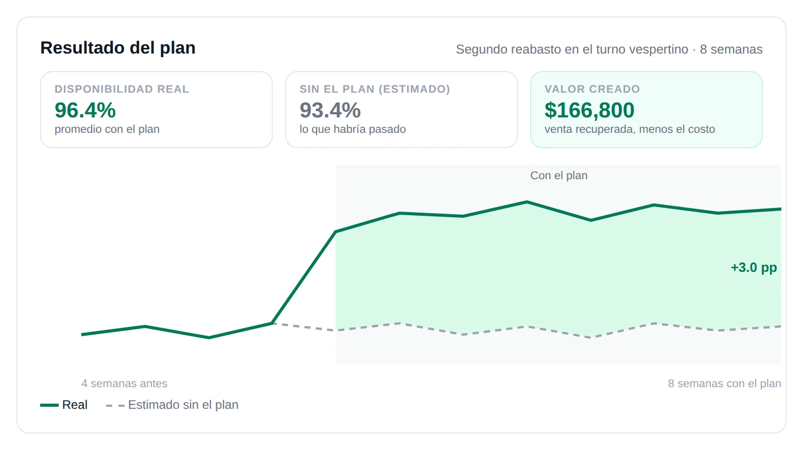
Task: Select the 'Disponibilidad real' card
Action: pos(156,110)
